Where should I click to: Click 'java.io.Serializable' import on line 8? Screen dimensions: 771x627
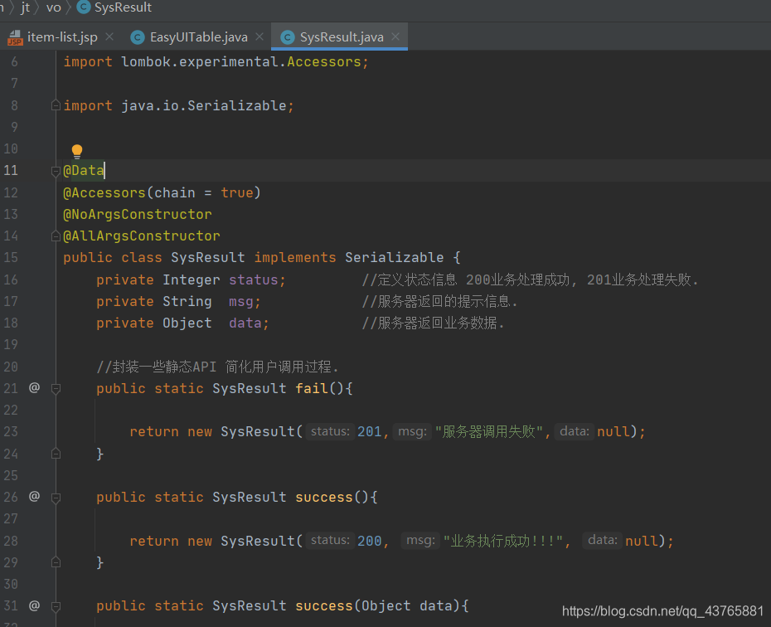(204, 105)
